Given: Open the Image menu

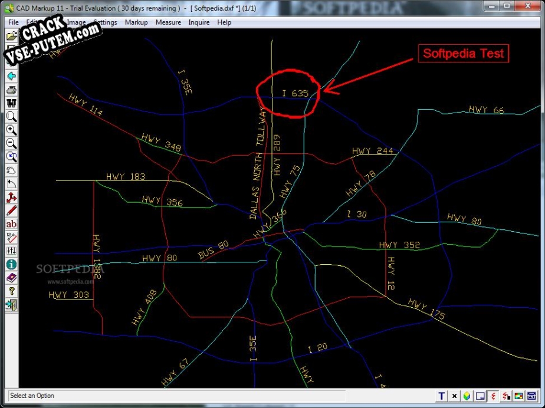Looking at the screenshot, I should coord(76,22).
